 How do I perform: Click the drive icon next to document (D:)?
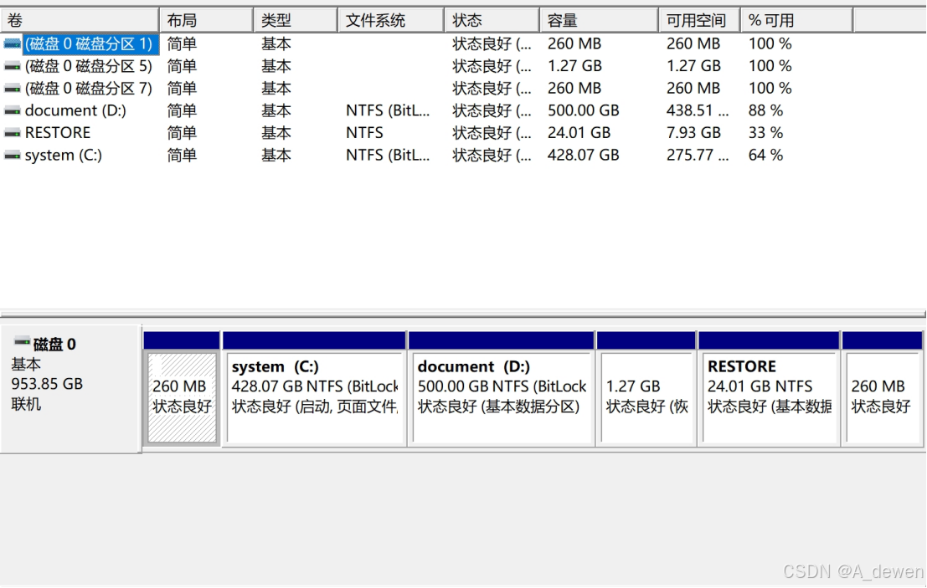coord(12,110)
